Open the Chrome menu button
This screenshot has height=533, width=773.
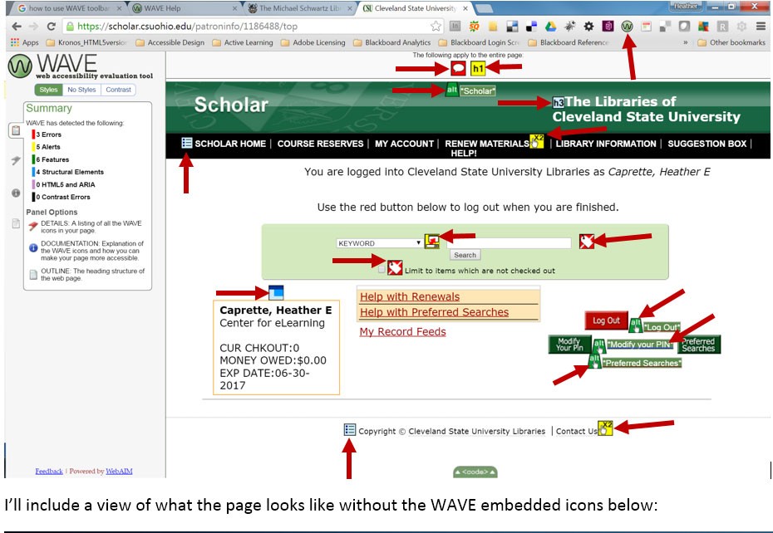coord(761,27)
